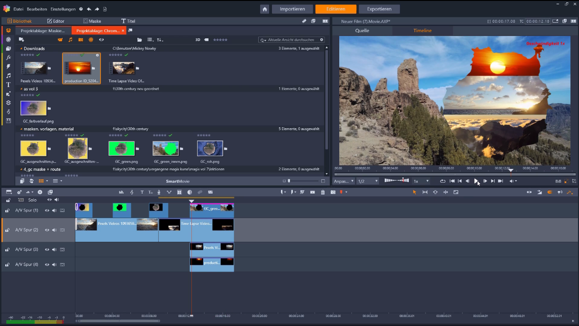Mute audio on A/V Spur 1
Screen dimensions: 579x326
click(x=54, y=210)
